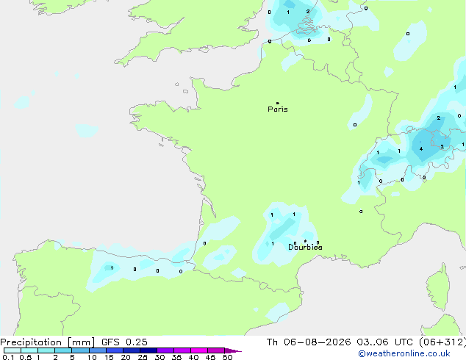This screenshot has width=466, height=360.
Task: Click the 0.1 legend scale label
Action: (8, 357)
